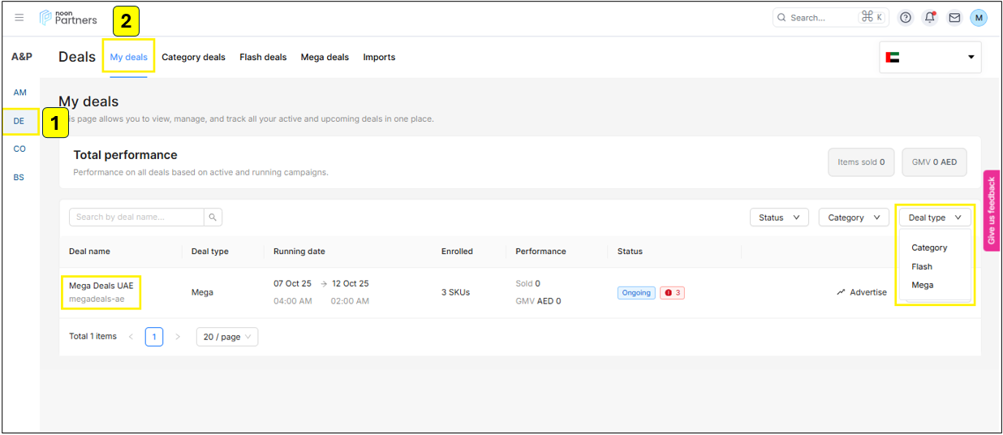Change the 20 / page size dropdown
The width and height of the screenshot is (1003, 435).
pyautogui.click(x=226, y=337)
